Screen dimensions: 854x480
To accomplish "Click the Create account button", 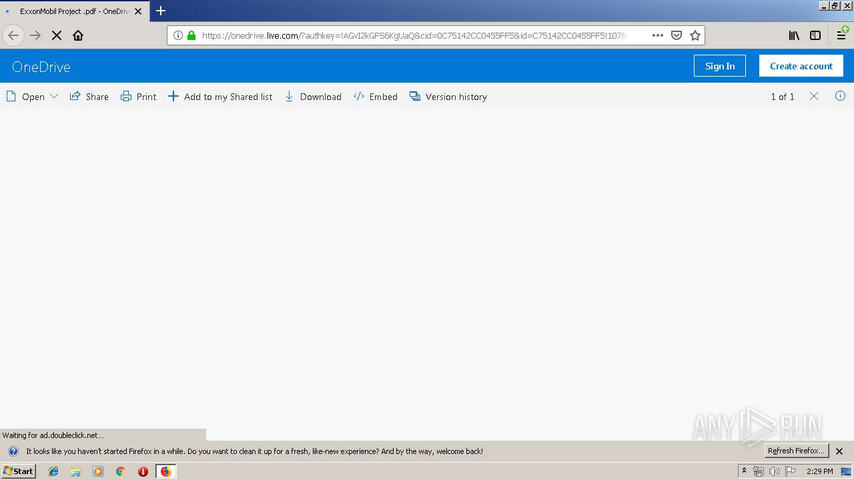I will click(801, 66).
